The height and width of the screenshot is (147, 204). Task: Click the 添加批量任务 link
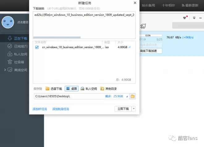(x=61, y=109)
